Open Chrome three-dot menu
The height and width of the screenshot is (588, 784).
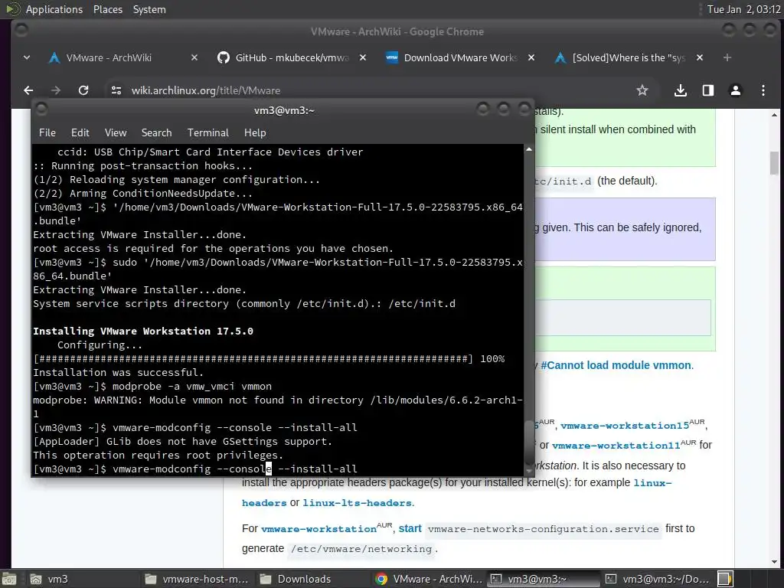pyautogui.click(x=763, y=90)
